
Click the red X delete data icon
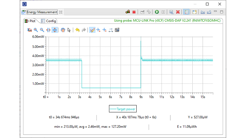[178, 12]
